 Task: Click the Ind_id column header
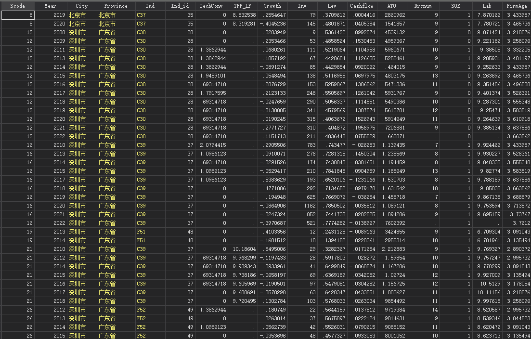click(180, 6)
